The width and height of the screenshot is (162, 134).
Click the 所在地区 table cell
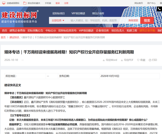coord(25,76)
